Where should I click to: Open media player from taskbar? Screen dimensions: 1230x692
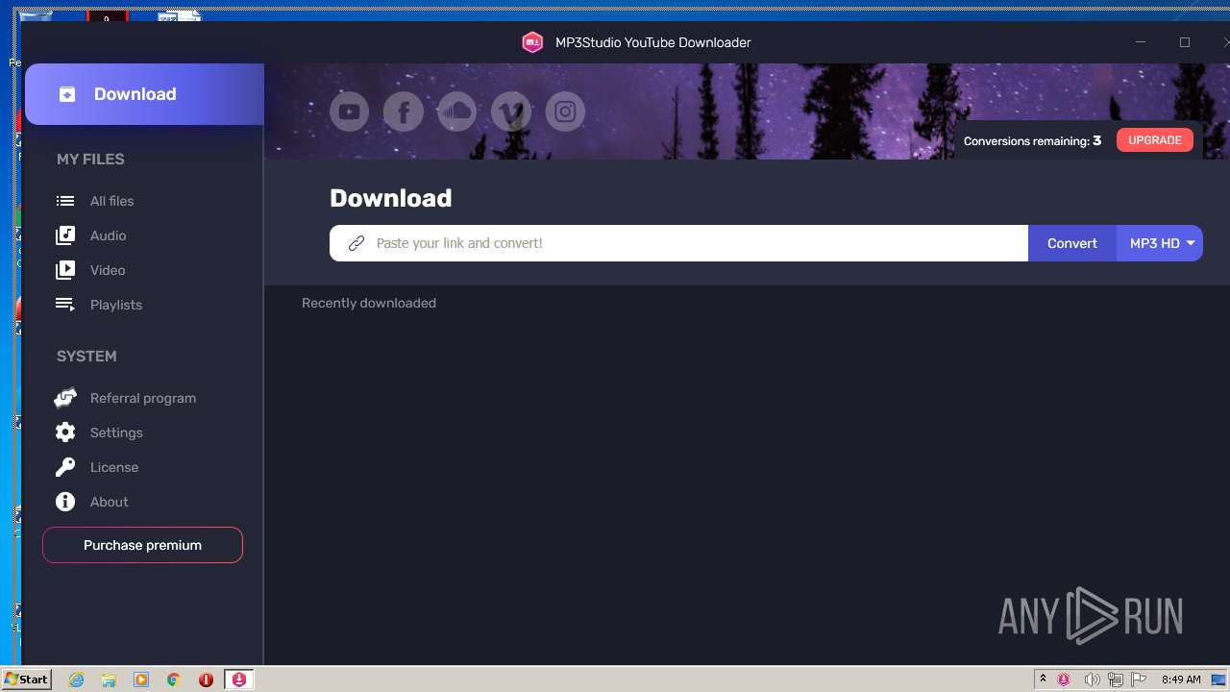click(141, 680)
